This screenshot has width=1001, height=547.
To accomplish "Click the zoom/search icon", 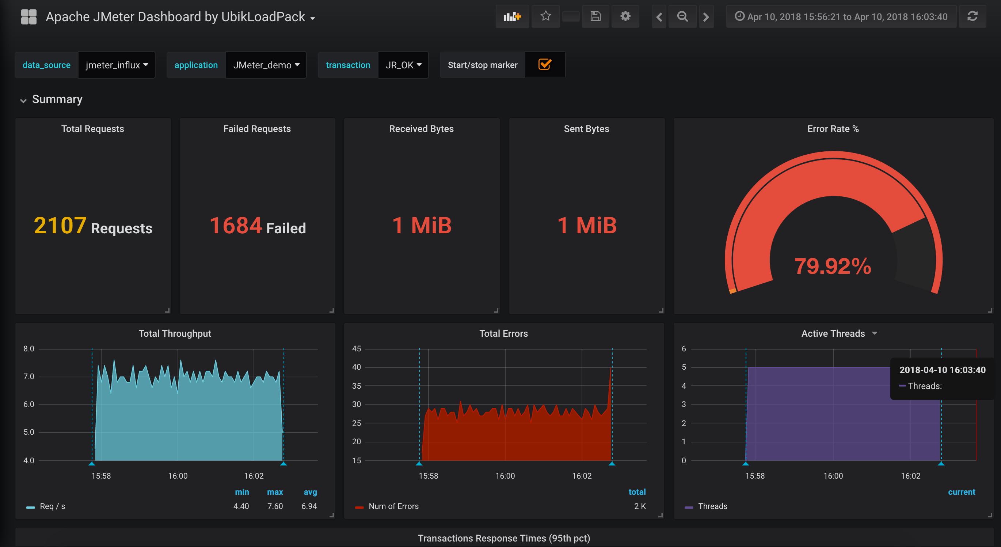I will pyautogui.click(x=681, y=17).
